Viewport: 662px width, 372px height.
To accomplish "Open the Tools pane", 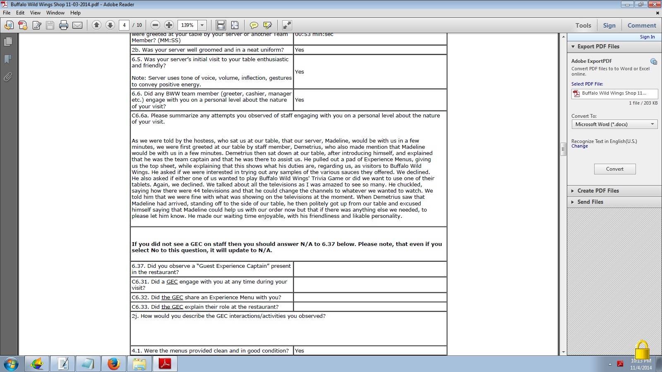I will pyautogui.click(x=583, y=26).
